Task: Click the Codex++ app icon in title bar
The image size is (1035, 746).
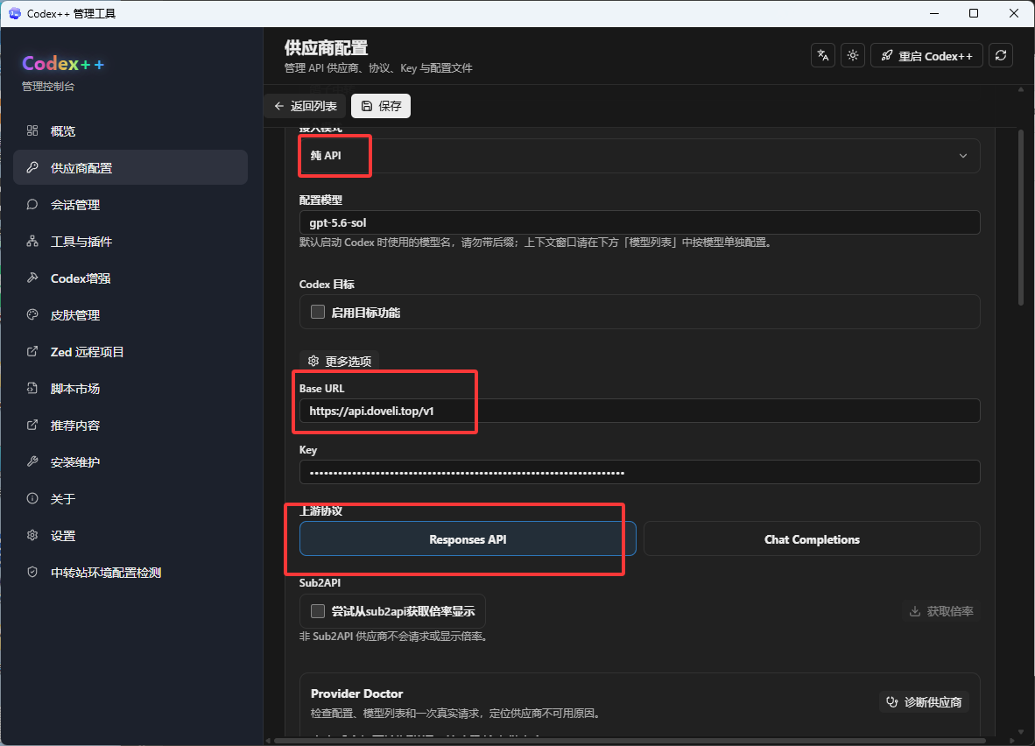Action: point(14,13)
